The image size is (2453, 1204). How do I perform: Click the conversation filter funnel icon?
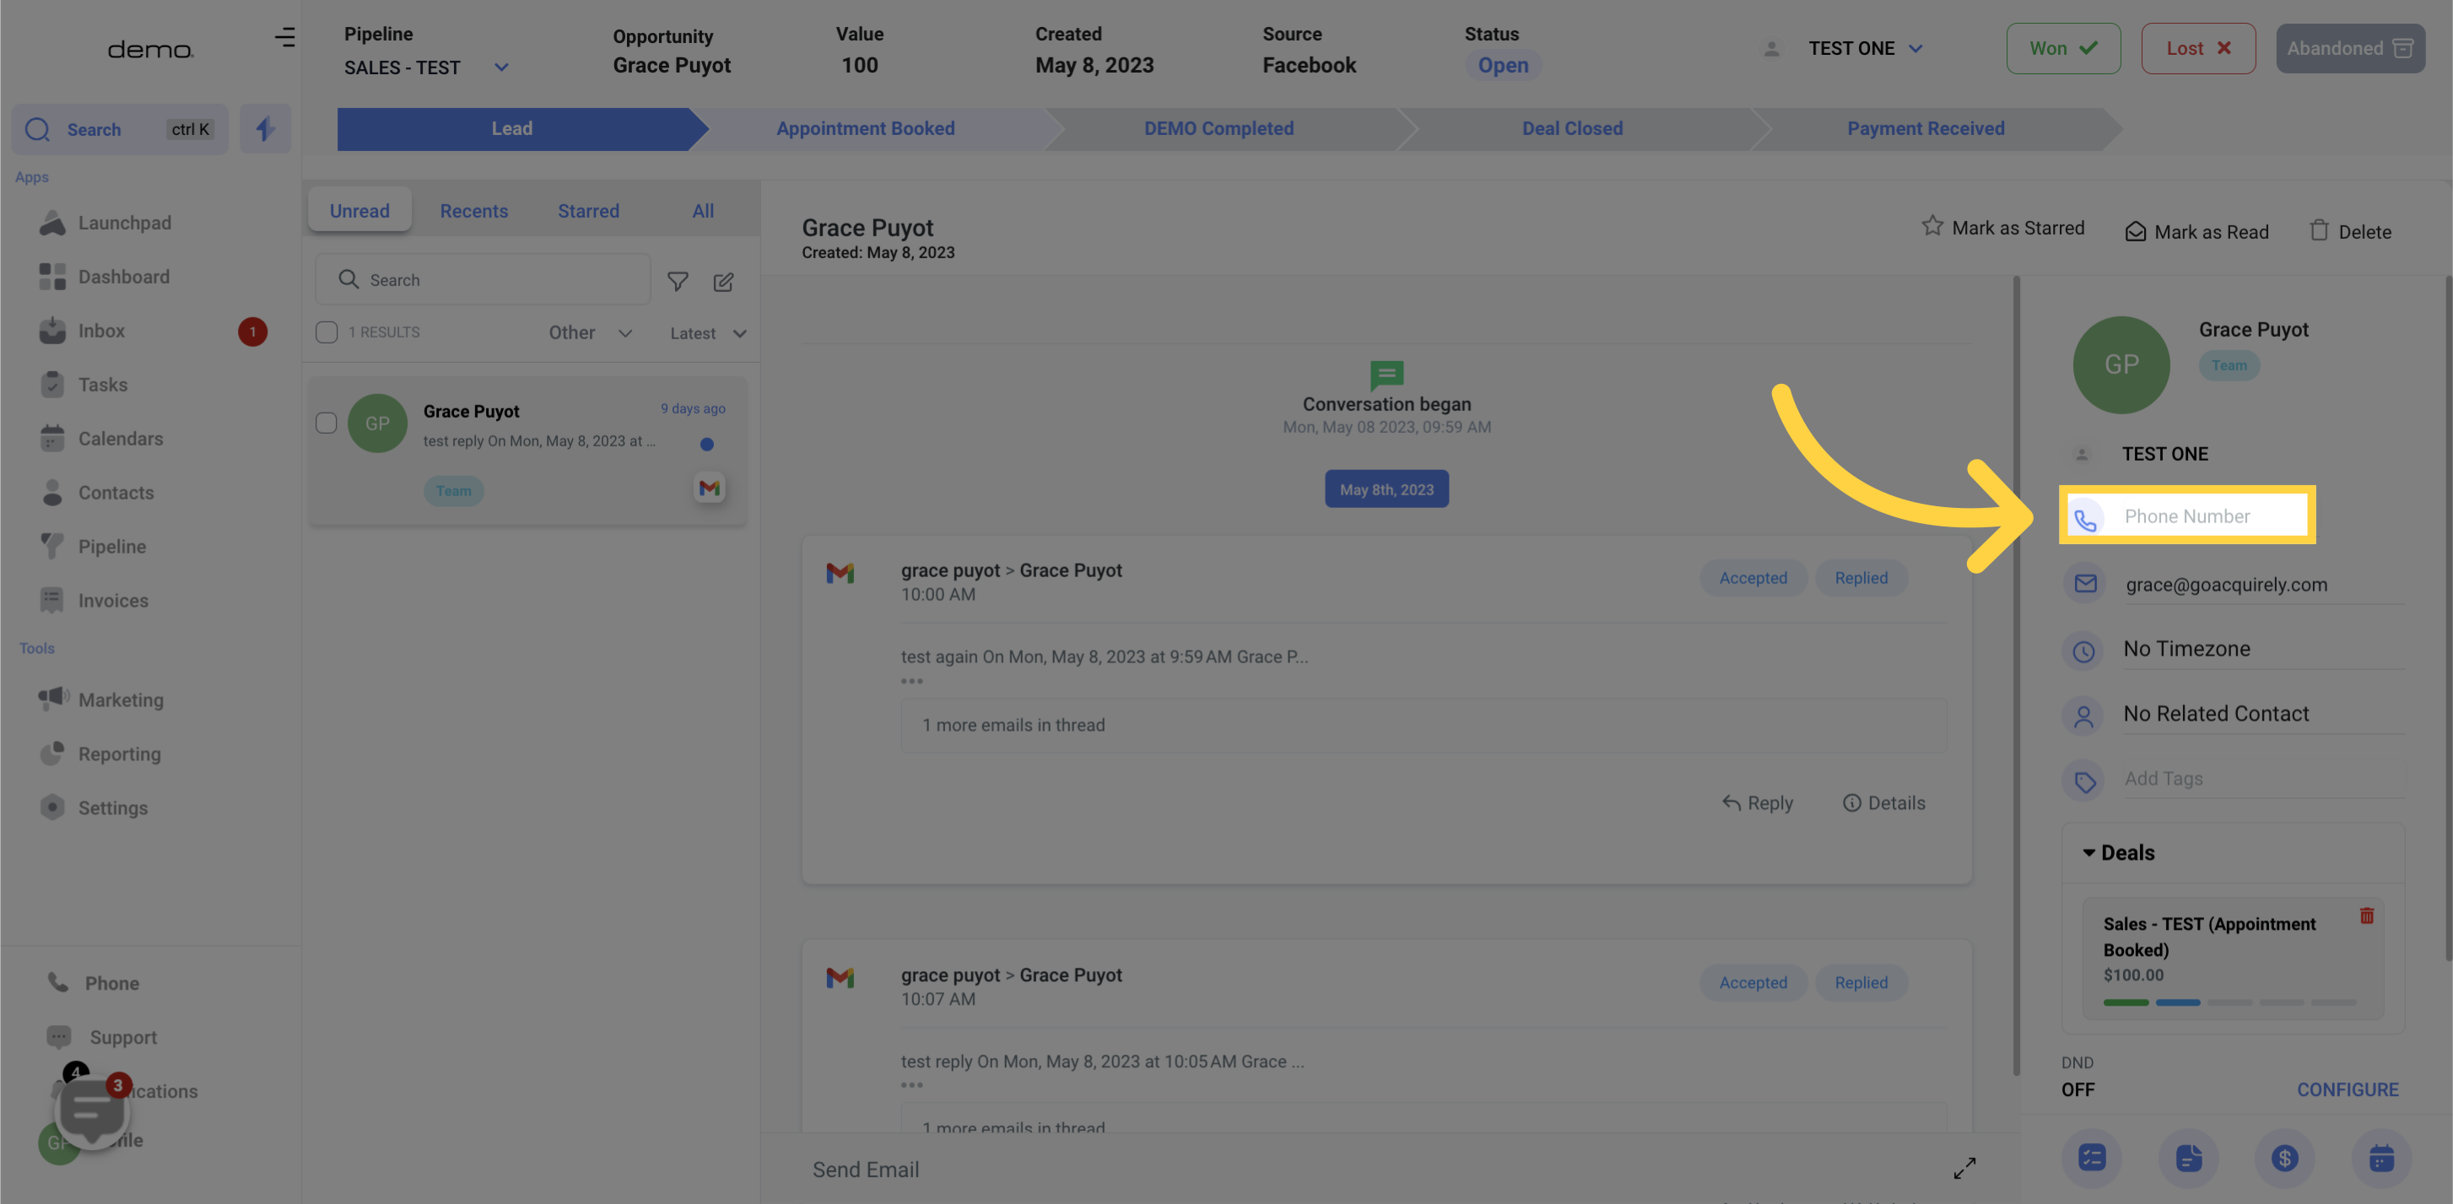[677, 281]
